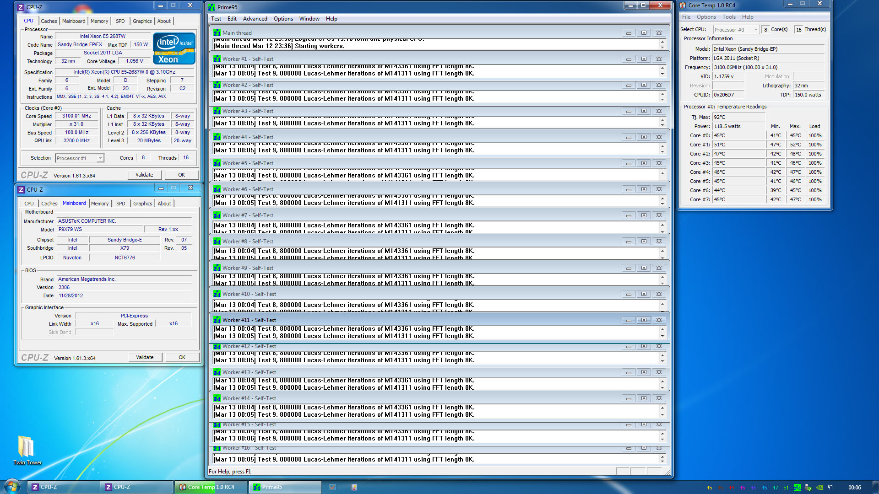
Task: Switch to Caches tab in CPU-Z Processor window
Action: coord(49,21)
